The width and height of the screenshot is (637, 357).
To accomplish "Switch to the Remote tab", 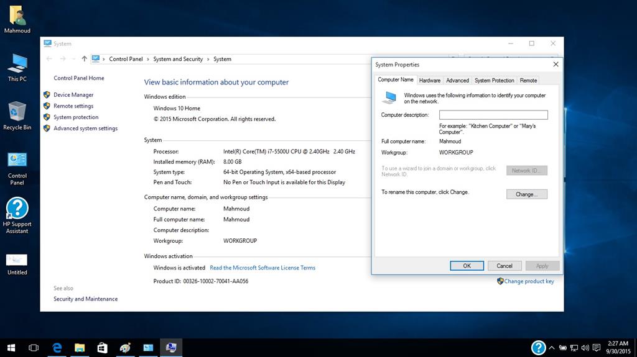I will (x=528, y=80).
